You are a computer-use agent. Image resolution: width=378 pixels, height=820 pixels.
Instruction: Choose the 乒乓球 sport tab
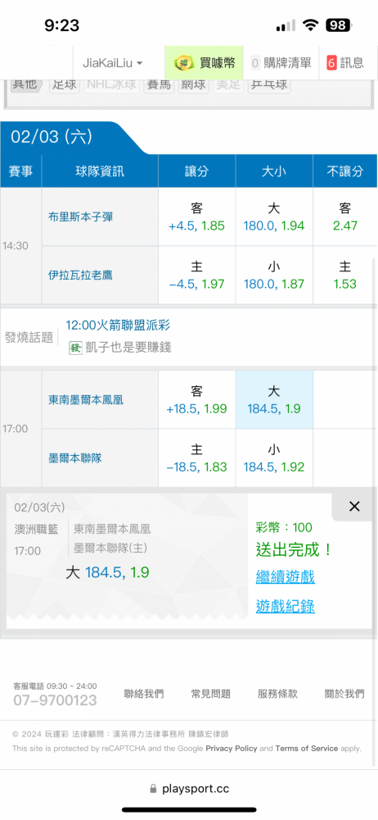(269, 84)
